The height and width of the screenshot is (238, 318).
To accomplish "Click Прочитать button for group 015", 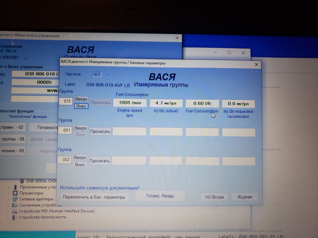I will [101, 102].
